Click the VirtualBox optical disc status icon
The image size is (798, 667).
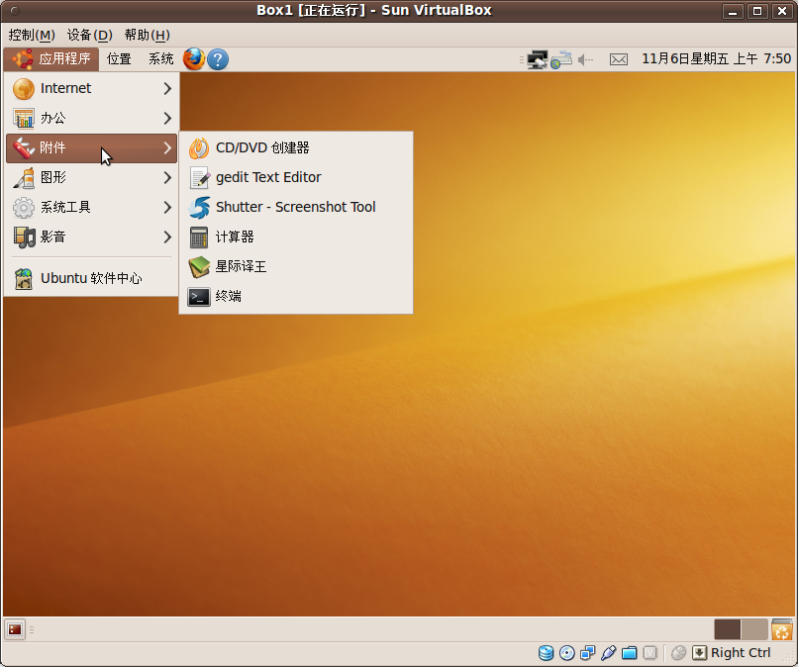click(567, 653)
